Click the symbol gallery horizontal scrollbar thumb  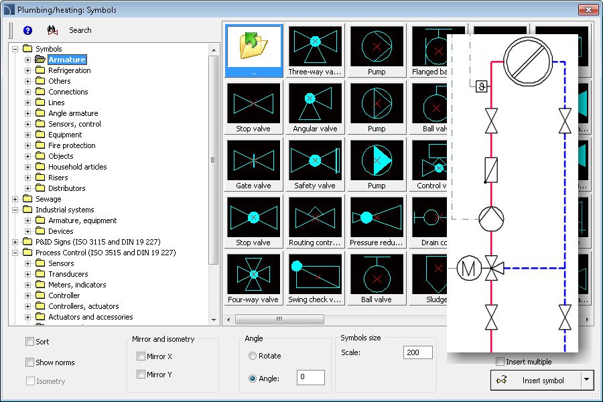(279, 320)
